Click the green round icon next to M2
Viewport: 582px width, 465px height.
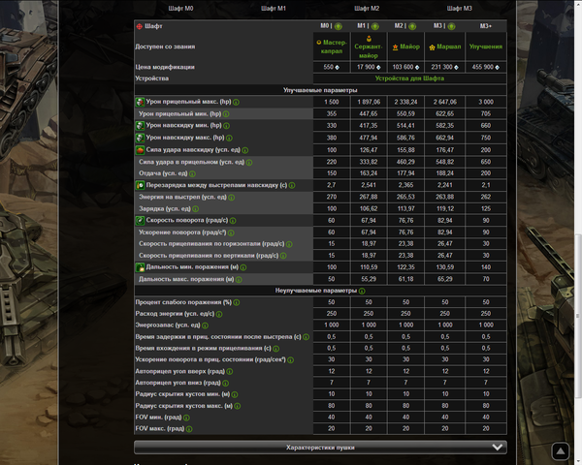pyautogui.click(x=412, y=26)
